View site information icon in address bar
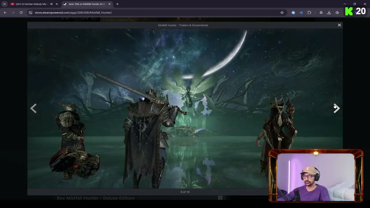The width and height of the screenshot is (370, 208). (x=30, y=12)
